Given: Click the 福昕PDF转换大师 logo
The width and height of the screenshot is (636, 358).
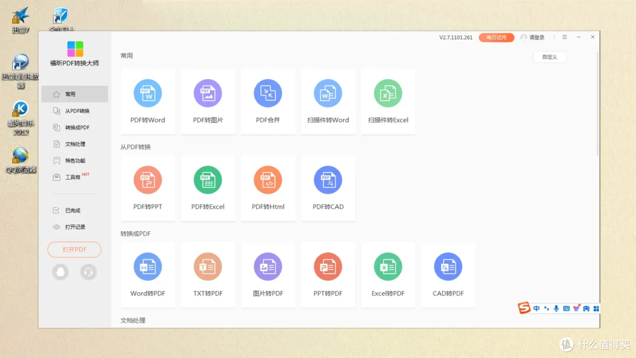Looking at the screenshot, I should point(75,49).
